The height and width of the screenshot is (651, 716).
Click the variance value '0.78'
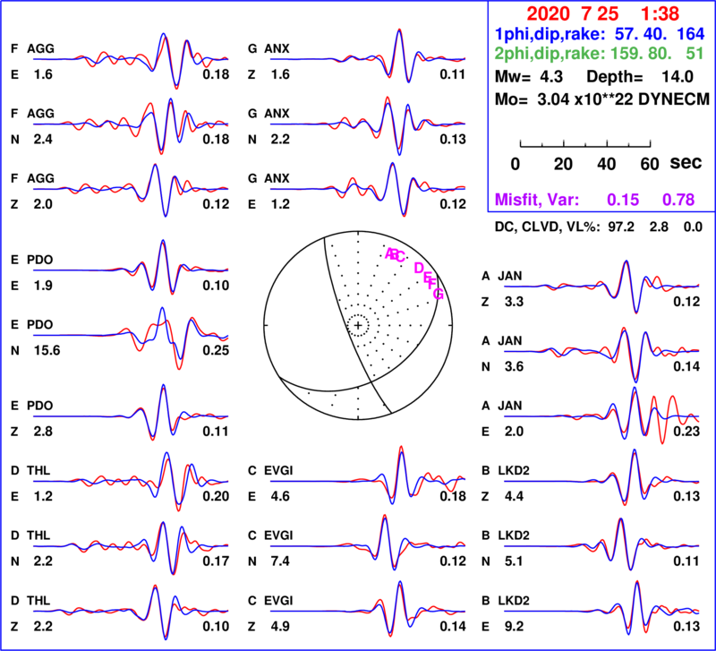point(678,200)
